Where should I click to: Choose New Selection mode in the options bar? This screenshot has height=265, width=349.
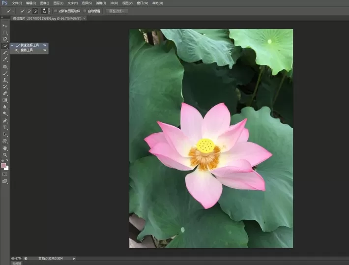pos(22,11)
